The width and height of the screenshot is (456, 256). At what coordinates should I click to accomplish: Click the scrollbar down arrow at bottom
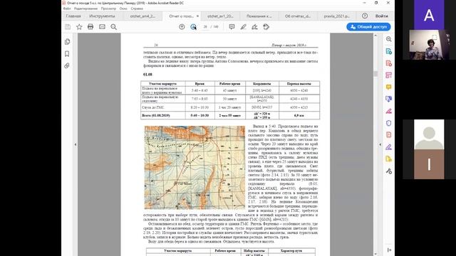point(375,254)
